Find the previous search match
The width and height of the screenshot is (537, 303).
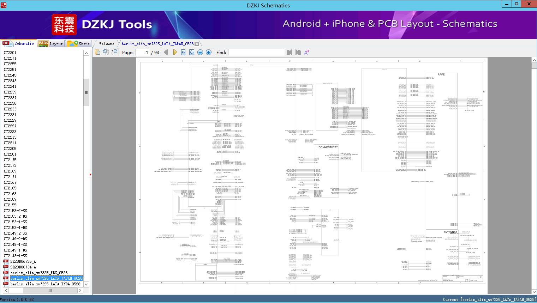click(290, 52)
